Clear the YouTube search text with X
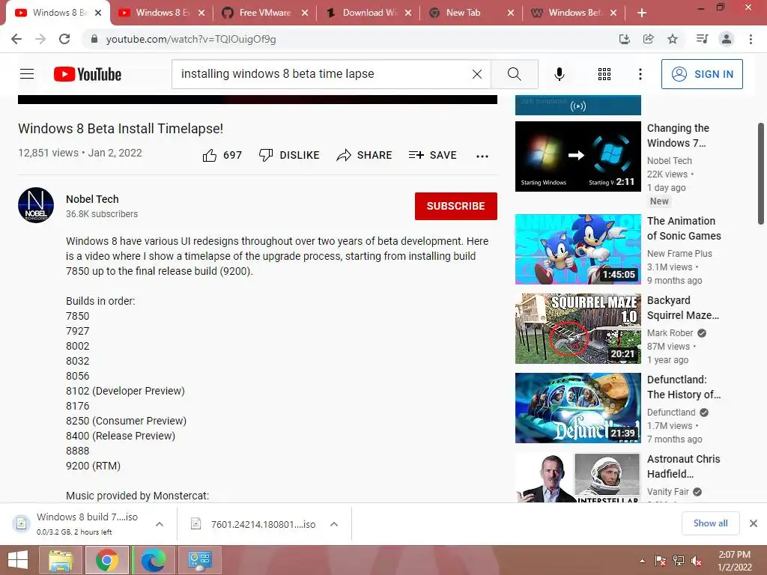Screen dimensions: 767x575 tap(477, 74)
